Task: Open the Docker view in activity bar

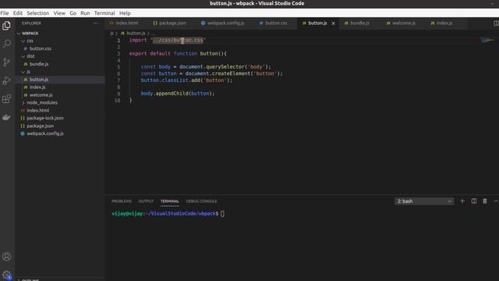Action: coord(6,118)
